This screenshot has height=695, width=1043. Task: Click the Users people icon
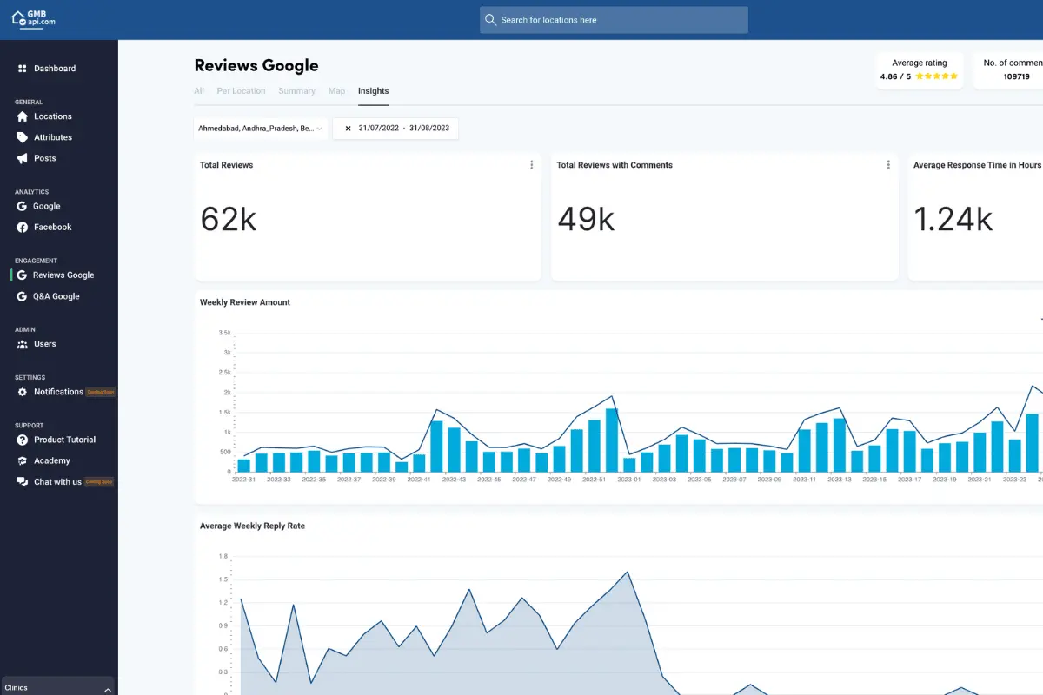click(23, 344)
